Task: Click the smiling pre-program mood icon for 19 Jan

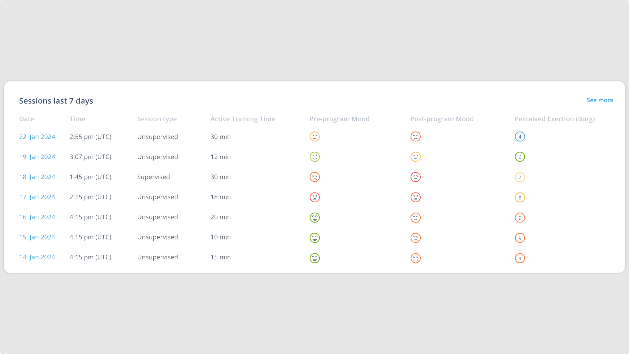Action: point(314,157)
